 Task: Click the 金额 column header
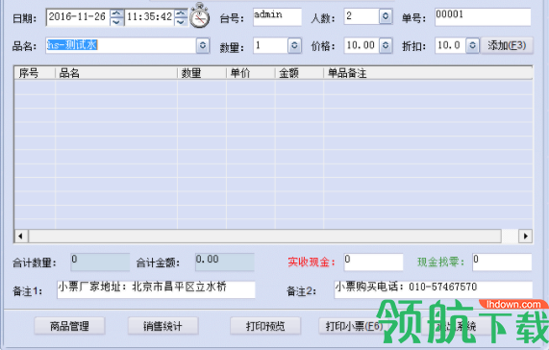[299, 73]
